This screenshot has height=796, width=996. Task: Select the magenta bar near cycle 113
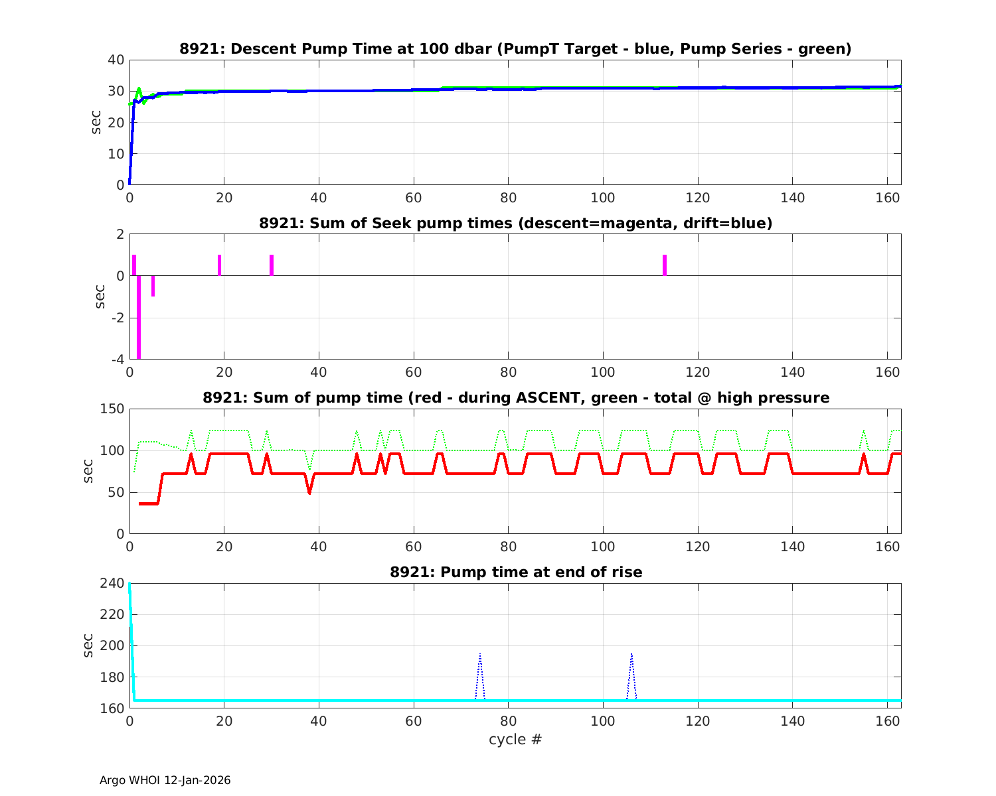[664, 265]
